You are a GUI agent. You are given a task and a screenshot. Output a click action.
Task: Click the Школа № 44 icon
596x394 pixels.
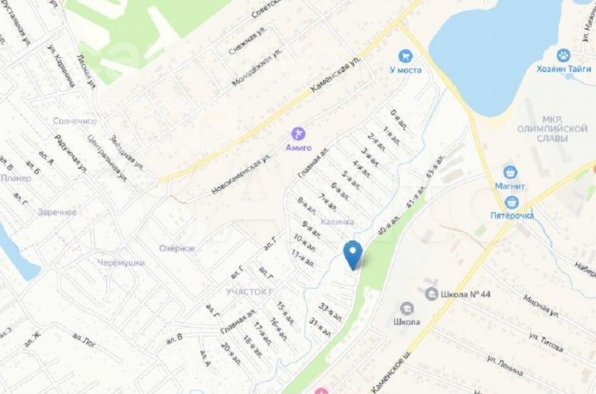(x=431, y=294)
